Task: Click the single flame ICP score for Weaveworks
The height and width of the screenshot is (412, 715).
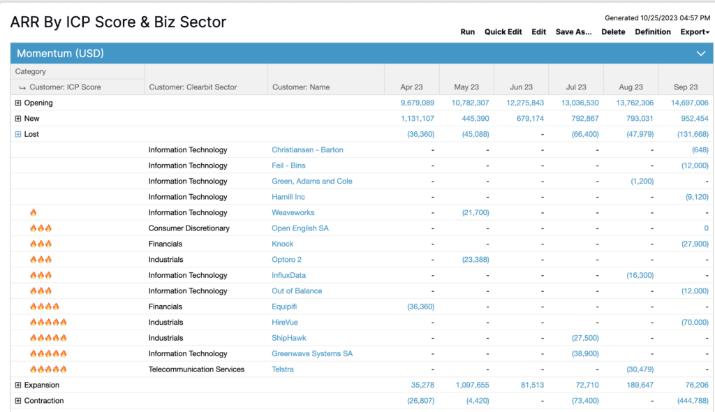Action: 34,212
